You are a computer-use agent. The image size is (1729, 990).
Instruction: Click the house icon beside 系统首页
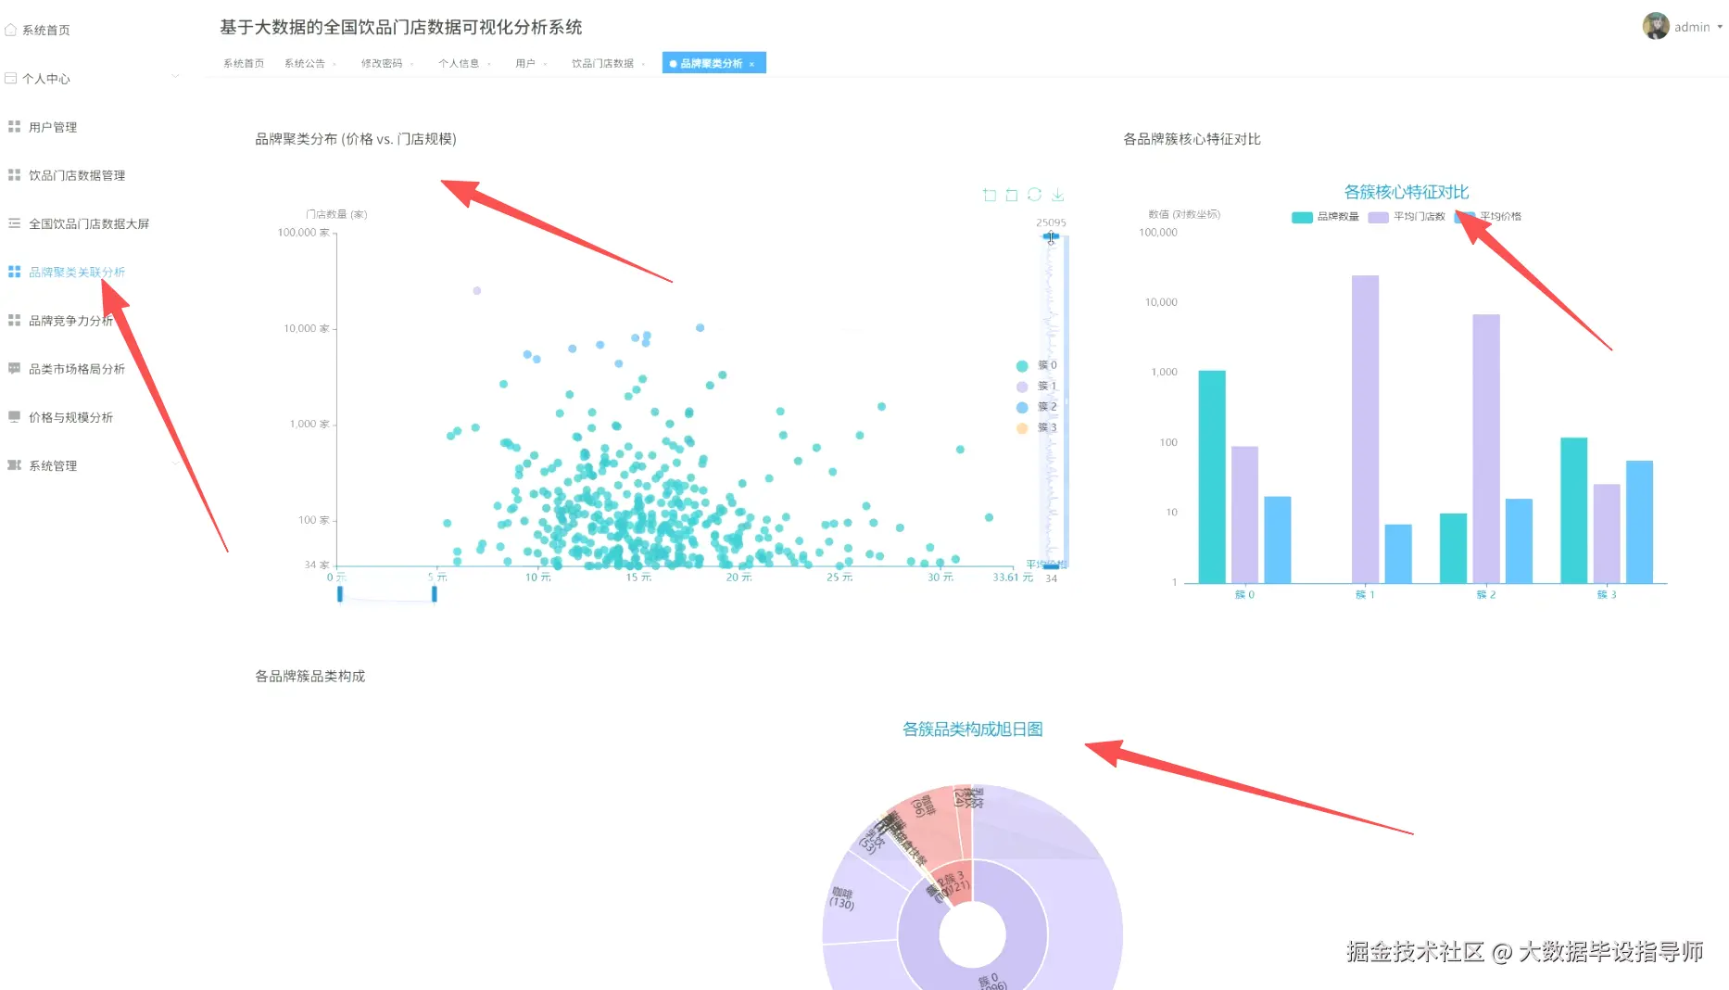pyautogui.click(x=11, y=30)
